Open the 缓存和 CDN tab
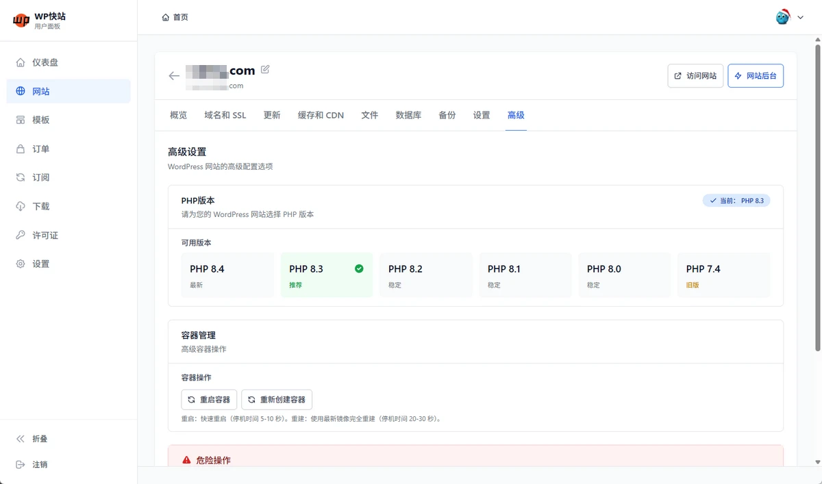The image size is (822, 484). tap(321, 115)
